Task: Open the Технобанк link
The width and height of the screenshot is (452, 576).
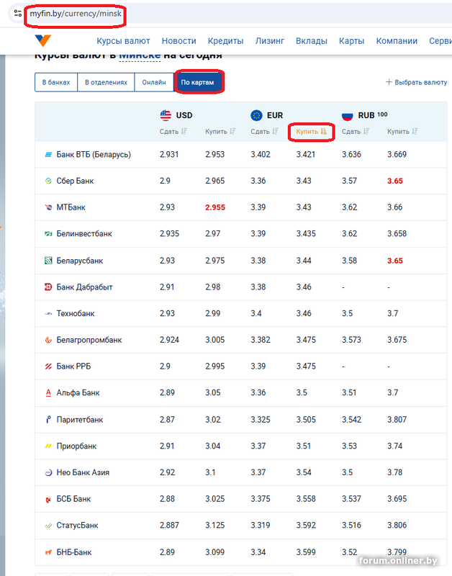Action: tap(76, 313)
